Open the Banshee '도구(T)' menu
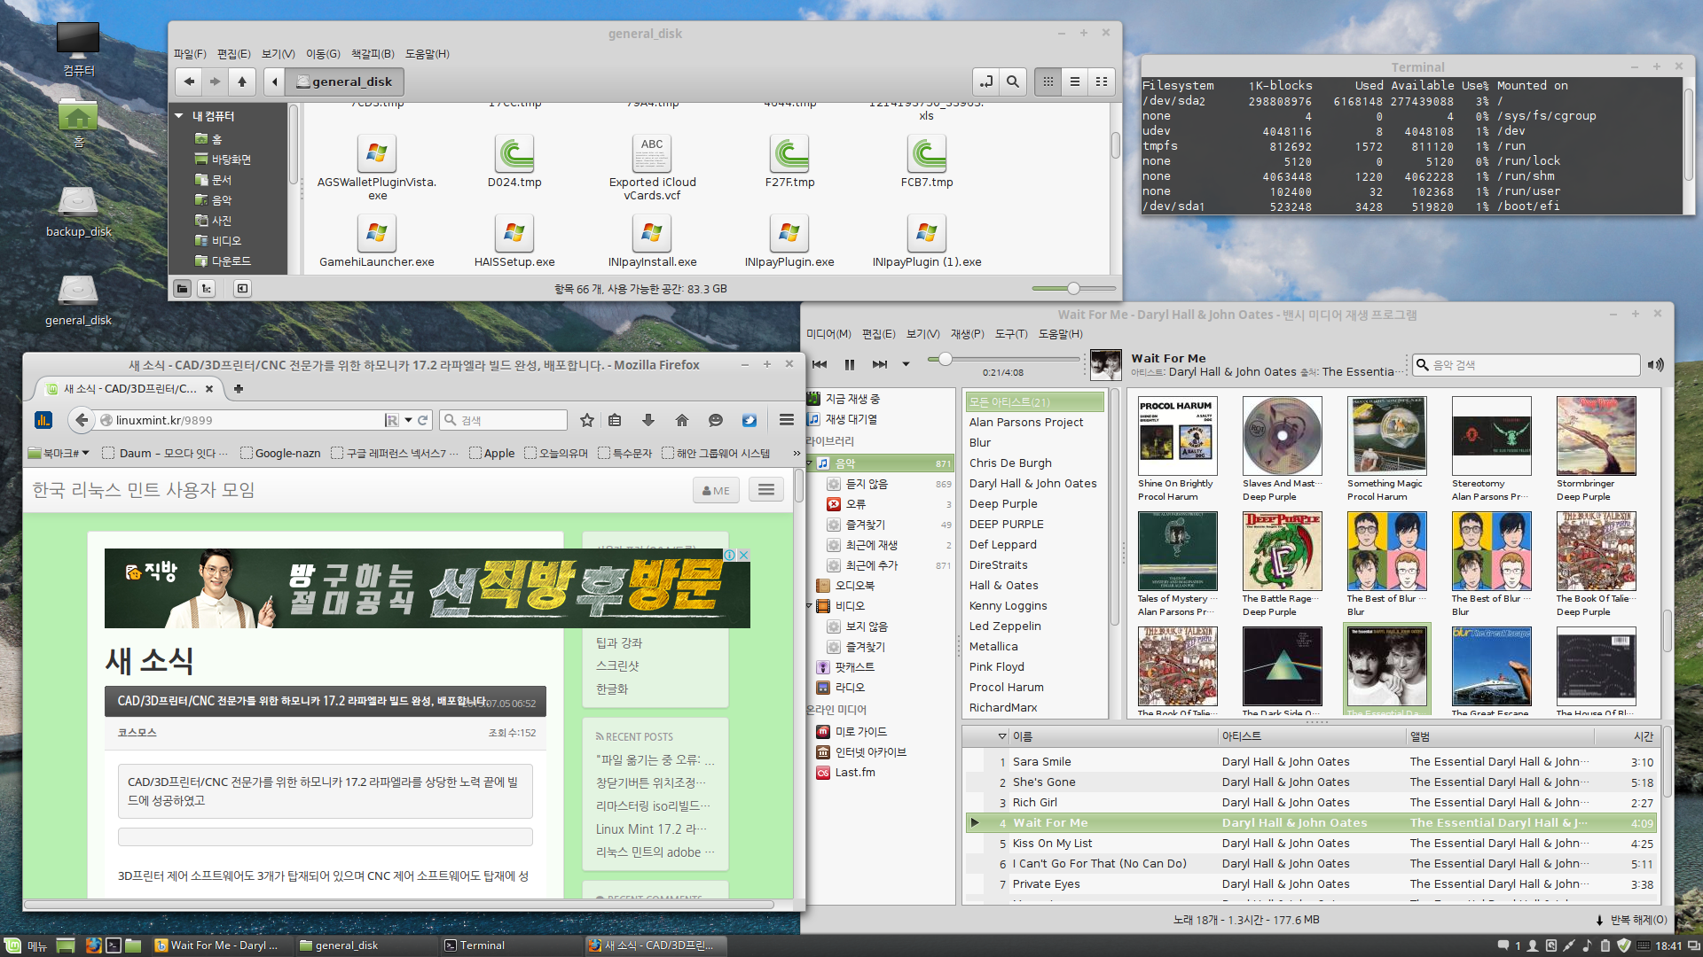1703x957 pixels. 1011,334
